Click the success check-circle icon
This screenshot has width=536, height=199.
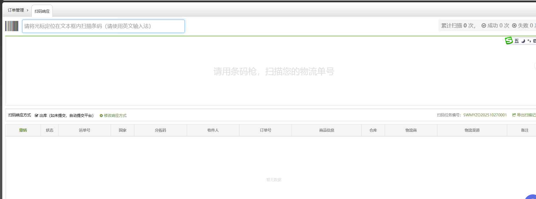point(484,26)
